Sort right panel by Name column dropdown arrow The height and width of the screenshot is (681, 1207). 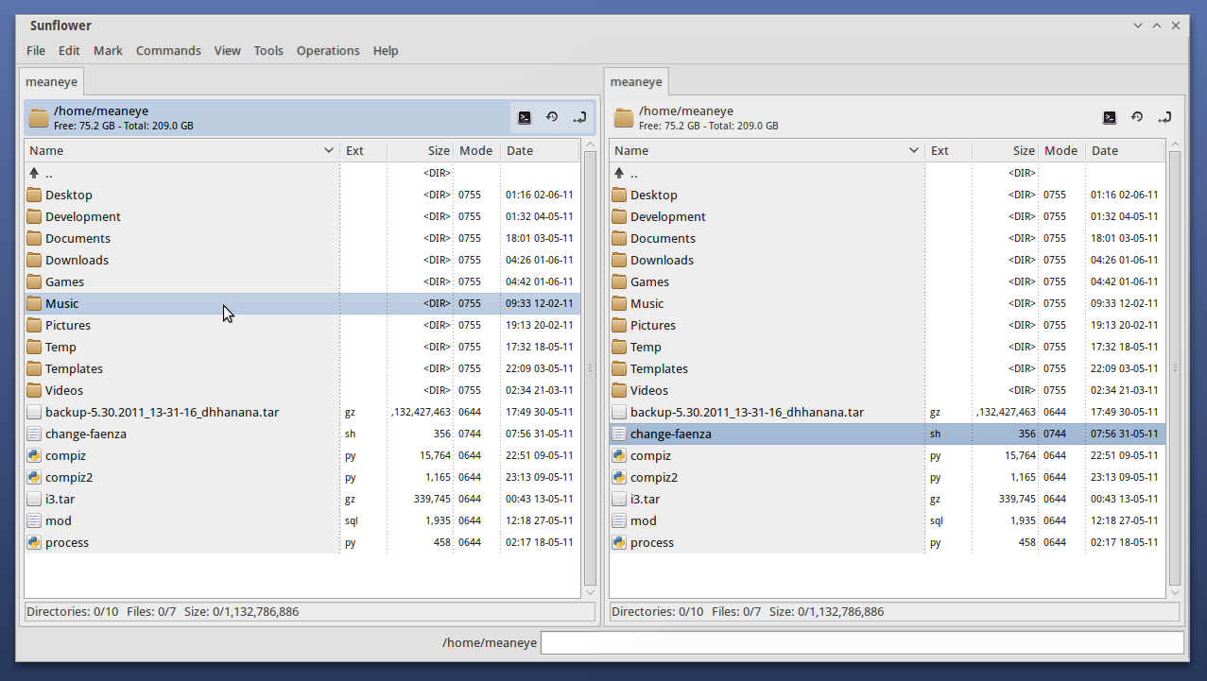914,150
